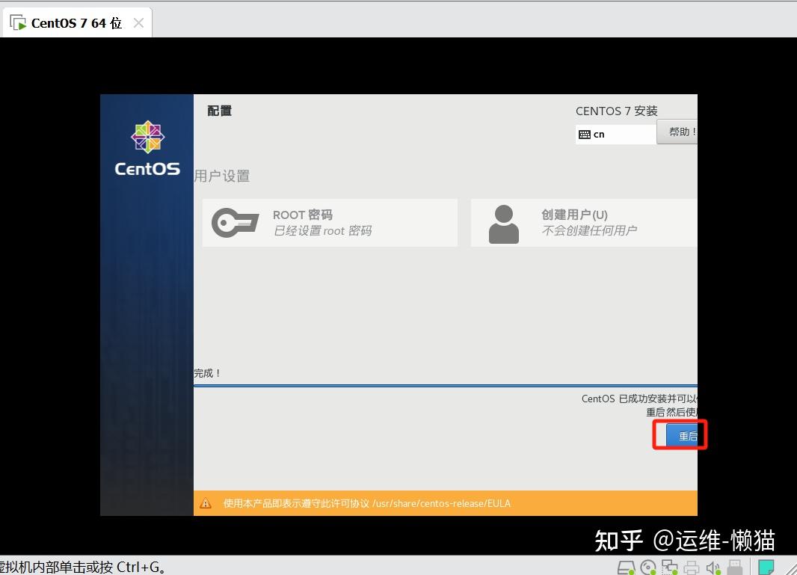The image size is (797, 575).
Task: Click the warning triangle on the EULA bar
Action: pyautogui.click(x=205, y=503)
